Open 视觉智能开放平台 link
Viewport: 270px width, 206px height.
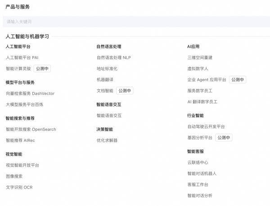click(22, 165)
